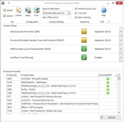Click the green EMET indicator for process 6040
Image resolution: width=124 pixels, height=122 pixels.
pos(108,86)
